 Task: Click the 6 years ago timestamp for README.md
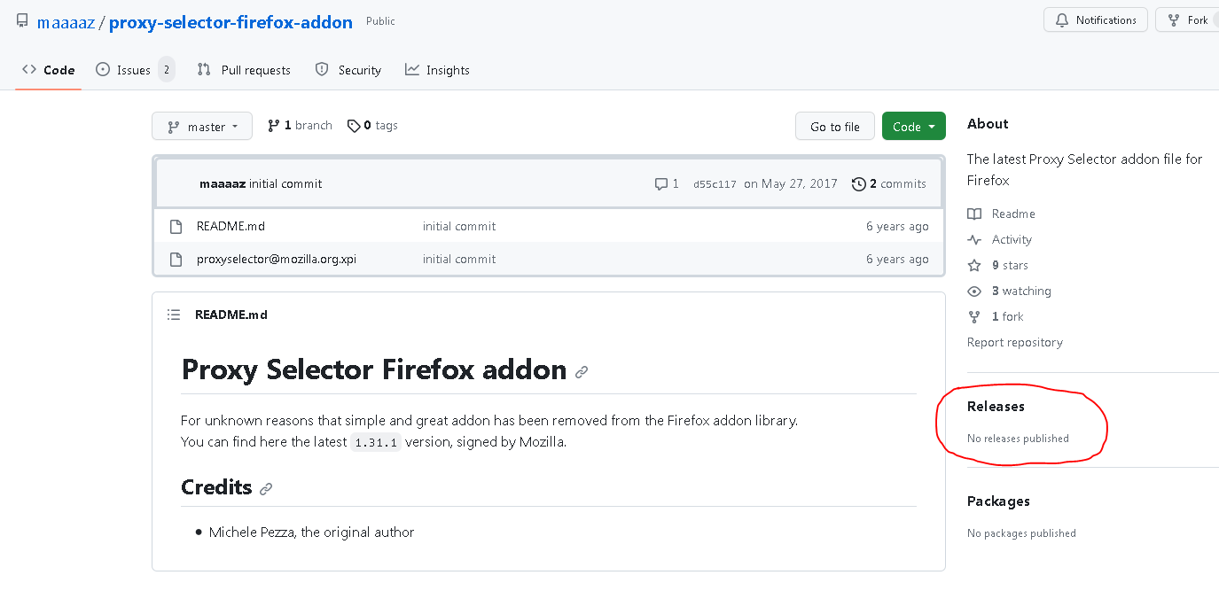point(897,226)
